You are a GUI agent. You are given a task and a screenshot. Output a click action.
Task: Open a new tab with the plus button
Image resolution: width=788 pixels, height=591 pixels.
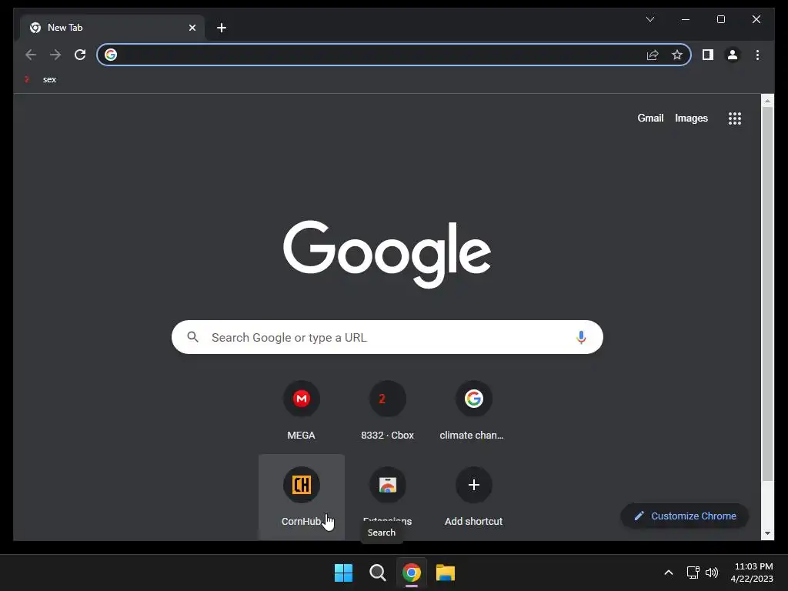click(x=222, y=28)
